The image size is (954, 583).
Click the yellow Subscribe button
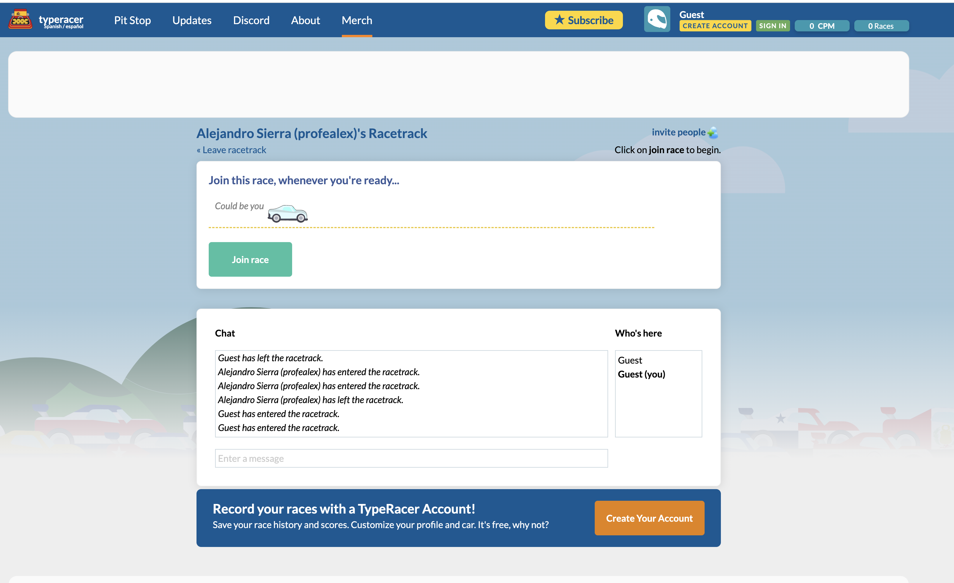click(x=584, y=20)
